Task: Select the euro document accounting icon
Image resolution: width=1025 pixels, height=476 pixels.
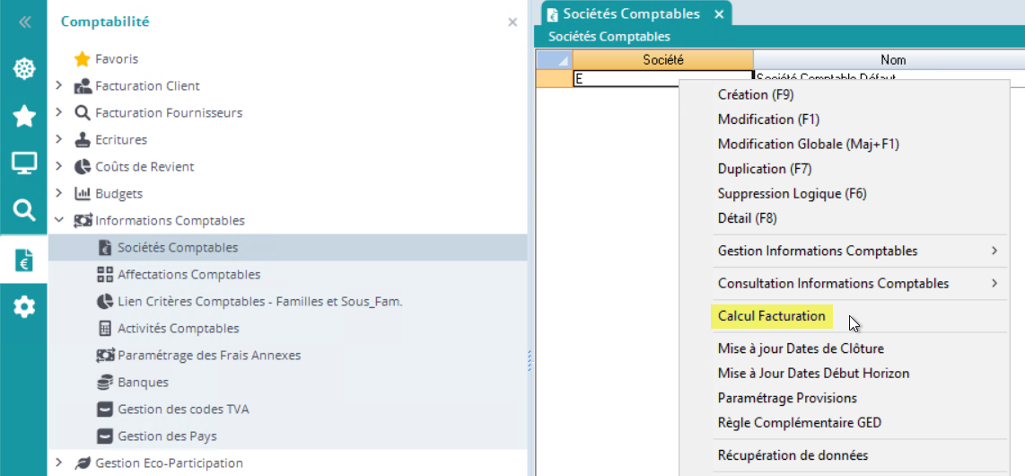Action: [23, 260]
